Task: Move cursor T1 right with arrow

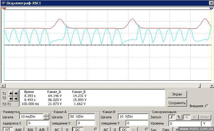Action: (x=16, y=93)
